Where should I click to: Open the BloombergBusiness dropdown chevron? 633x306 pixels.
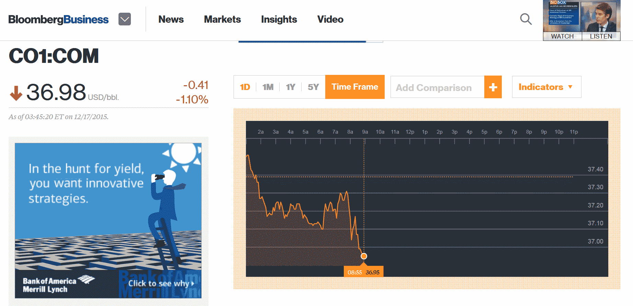tap(125, 19)
